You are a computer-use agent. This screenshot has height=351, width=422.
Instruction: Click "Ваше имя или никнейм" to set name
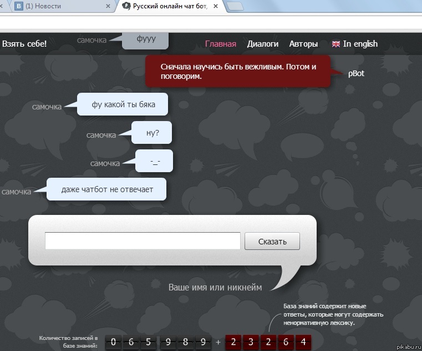(215, 287)
